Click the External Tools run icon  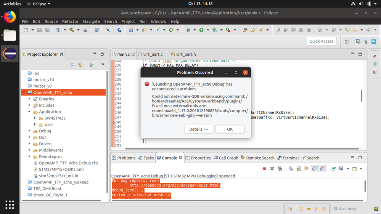(228, 30)
